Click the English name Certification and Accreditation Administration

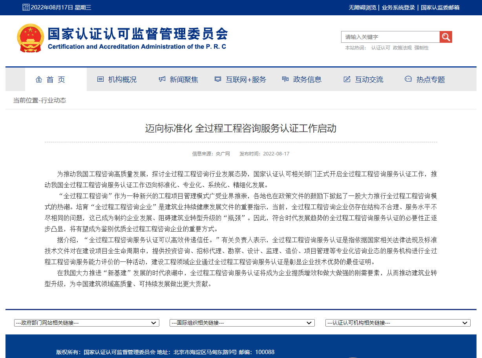(x=137, y=47)
